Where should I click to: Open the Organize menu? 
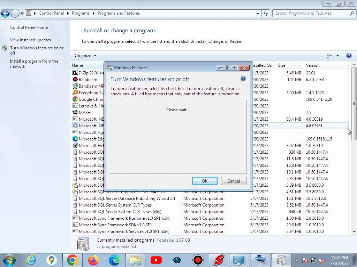click(x=85, y=56)
